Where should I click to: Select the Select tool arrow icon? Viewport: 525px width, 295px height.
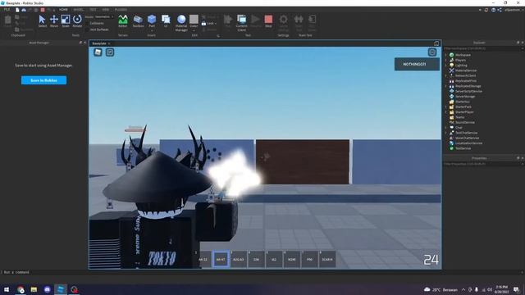pyautogui.click(x=42, y=20)
